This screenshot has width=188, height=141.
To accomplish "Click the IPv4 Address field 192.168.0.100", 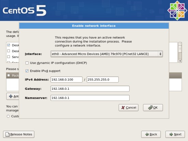I will [67, 80].
